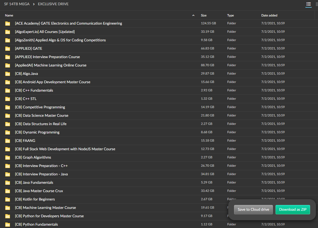This screenshot has height=228, width=318.
Task: Click size value 1.12 GB
Action: point(207,224)
